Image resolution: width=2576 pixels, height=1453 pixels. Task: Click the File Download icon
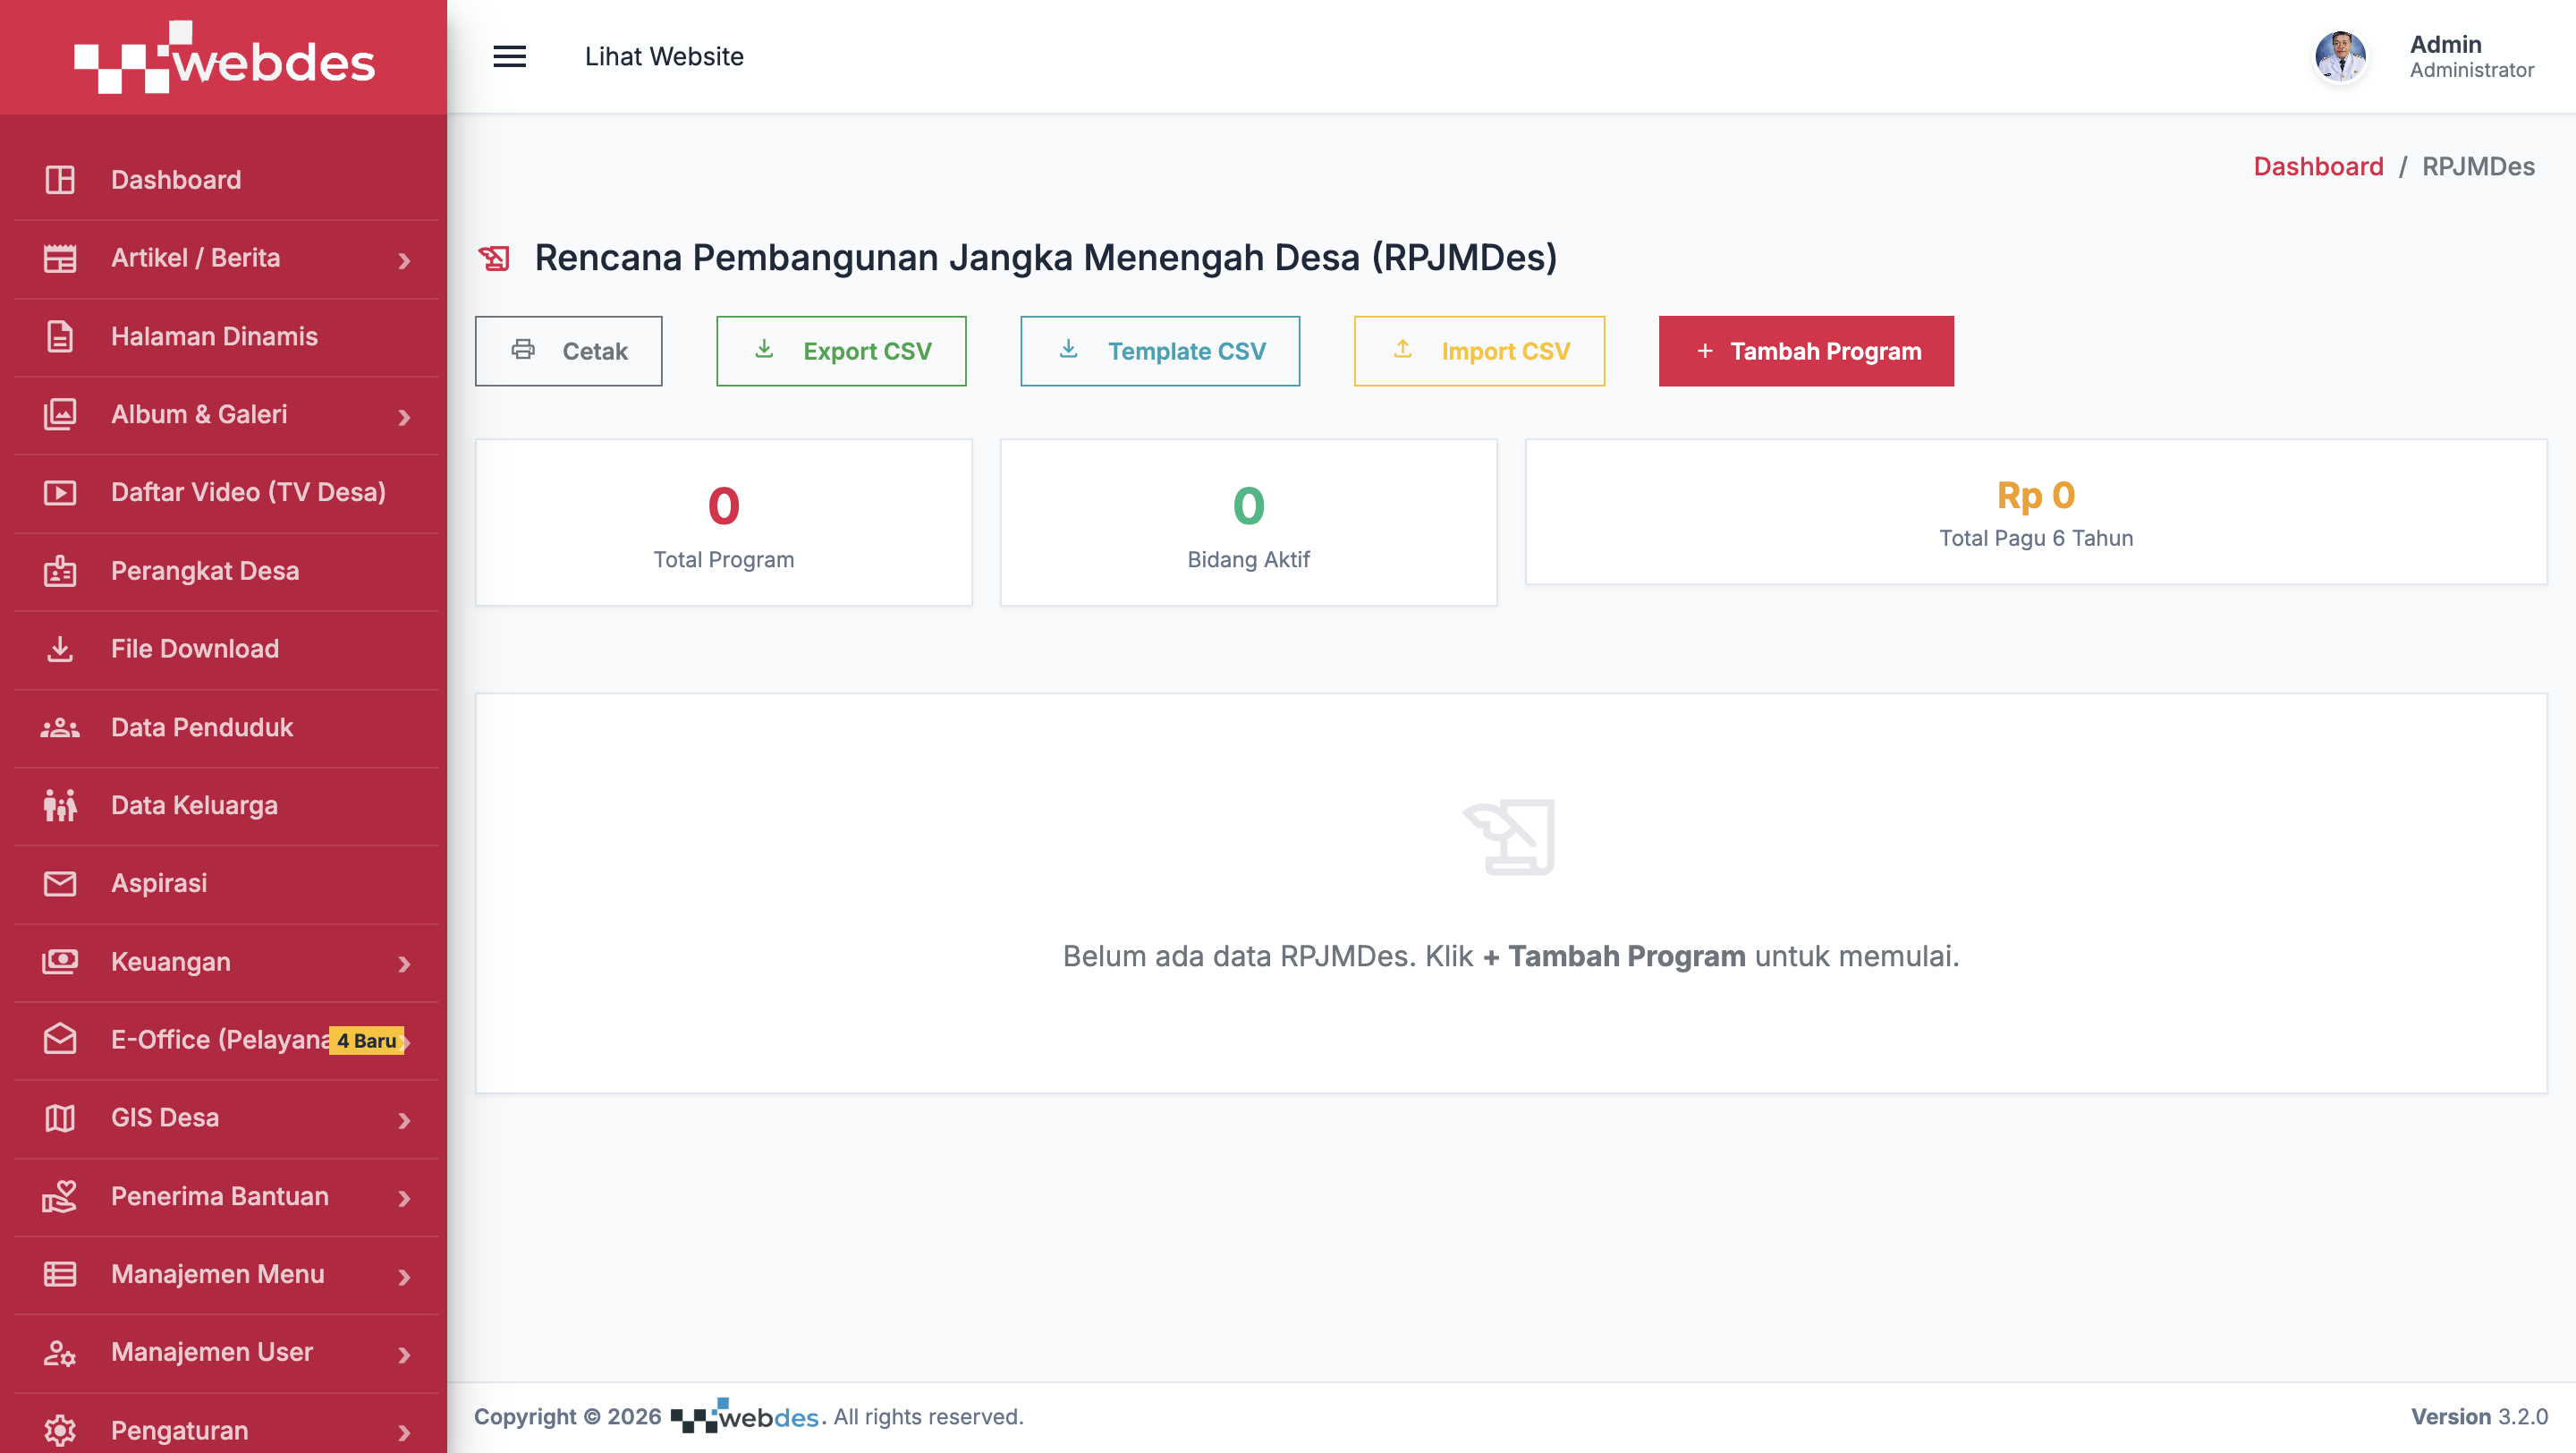(x=60, y=649)
